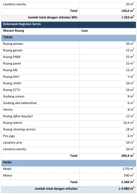Viewport: 137px width, 194px height.
Task: Select the 'Ruang genset' row label
Action: click(13, 50)
